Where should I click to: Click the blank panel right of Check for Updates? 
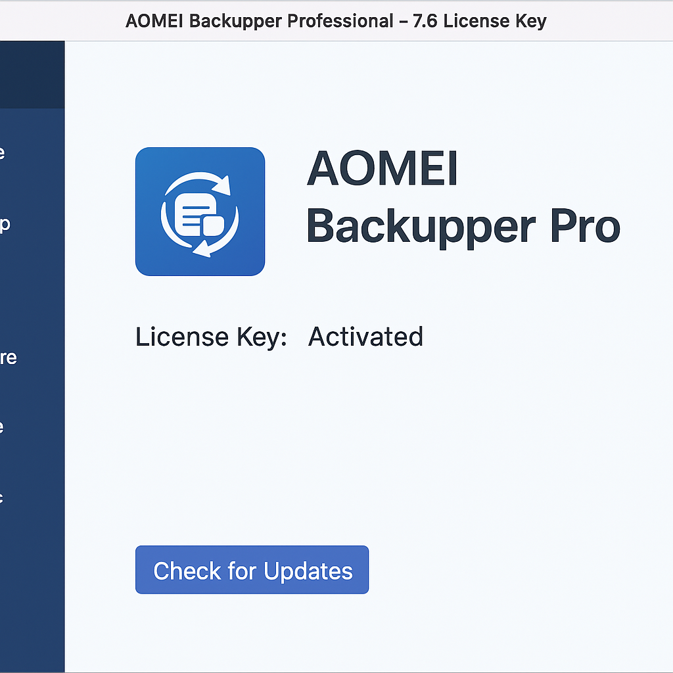click(x=519, y=570)
